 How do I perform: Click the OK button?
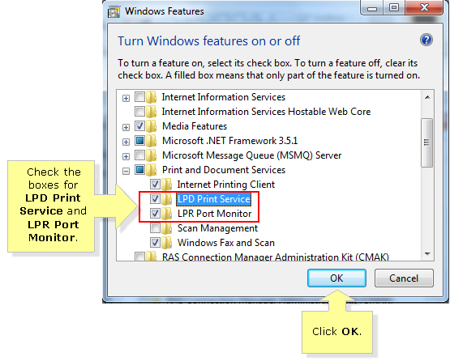pyautogui.click(x=336, y=278)
